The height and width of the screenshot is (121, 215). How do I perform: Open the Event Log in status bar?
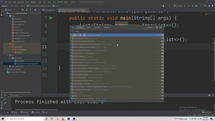click(206, 112)
